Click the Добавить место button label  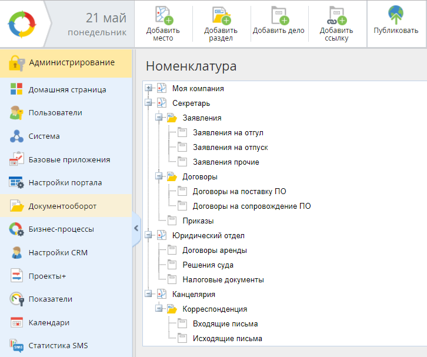[x=163, y=34]
